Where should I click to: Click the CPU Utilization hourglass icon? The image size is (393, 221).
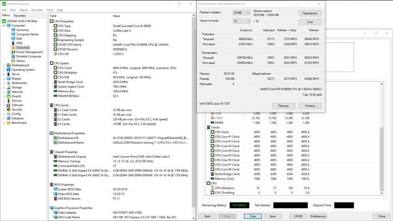click(x=212, y=188)
